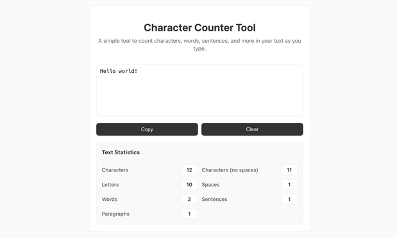Click the Text Statistics heading
This screenshot has width=397, height=238.
point(121,152)
